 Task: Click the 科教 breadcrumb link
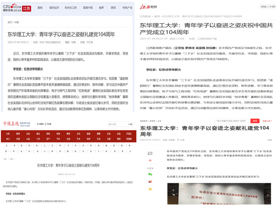point(17,22)
